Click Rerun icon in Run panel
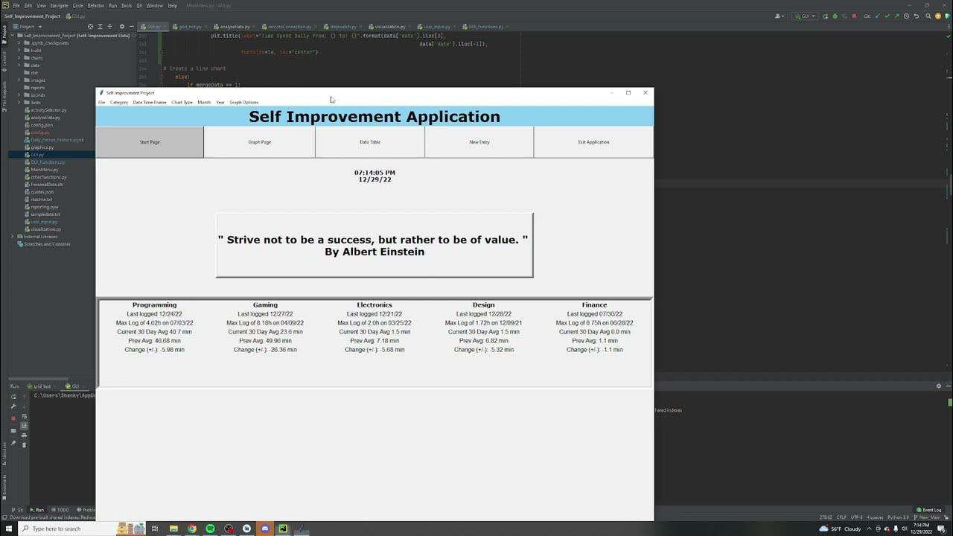 [x=13, y=397]
